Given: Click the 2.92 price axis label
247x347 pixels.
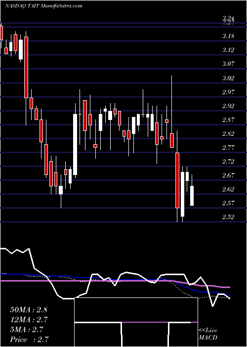Looking at the screenshot, I should click(228, 106).
